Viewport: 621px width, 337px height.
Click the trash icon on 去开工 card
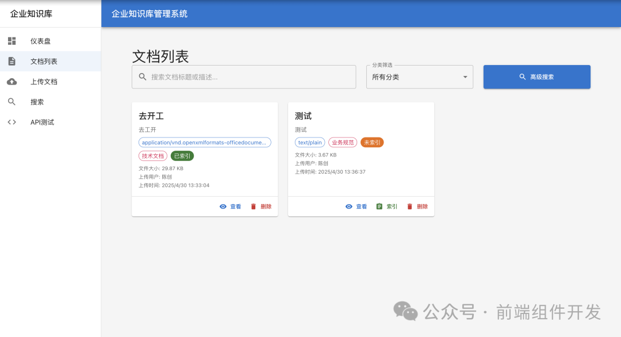[x=254, y=206]
